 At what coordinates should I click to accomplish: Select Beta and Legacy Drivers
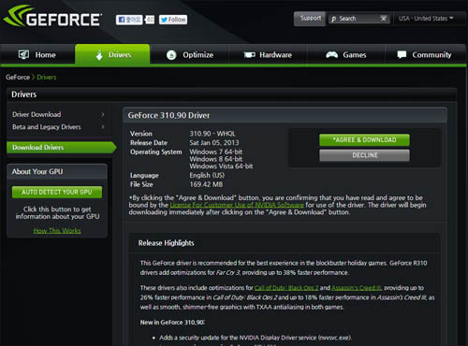click(47, 127)
